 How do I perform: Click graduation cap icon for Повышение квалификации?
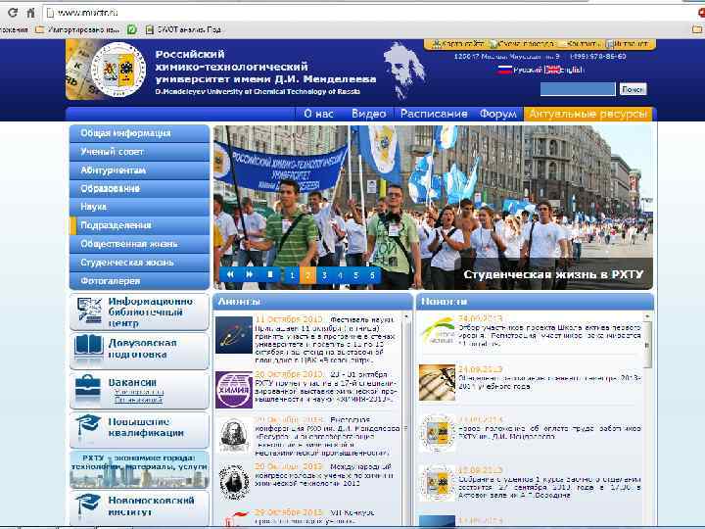(x=88, y=425)
